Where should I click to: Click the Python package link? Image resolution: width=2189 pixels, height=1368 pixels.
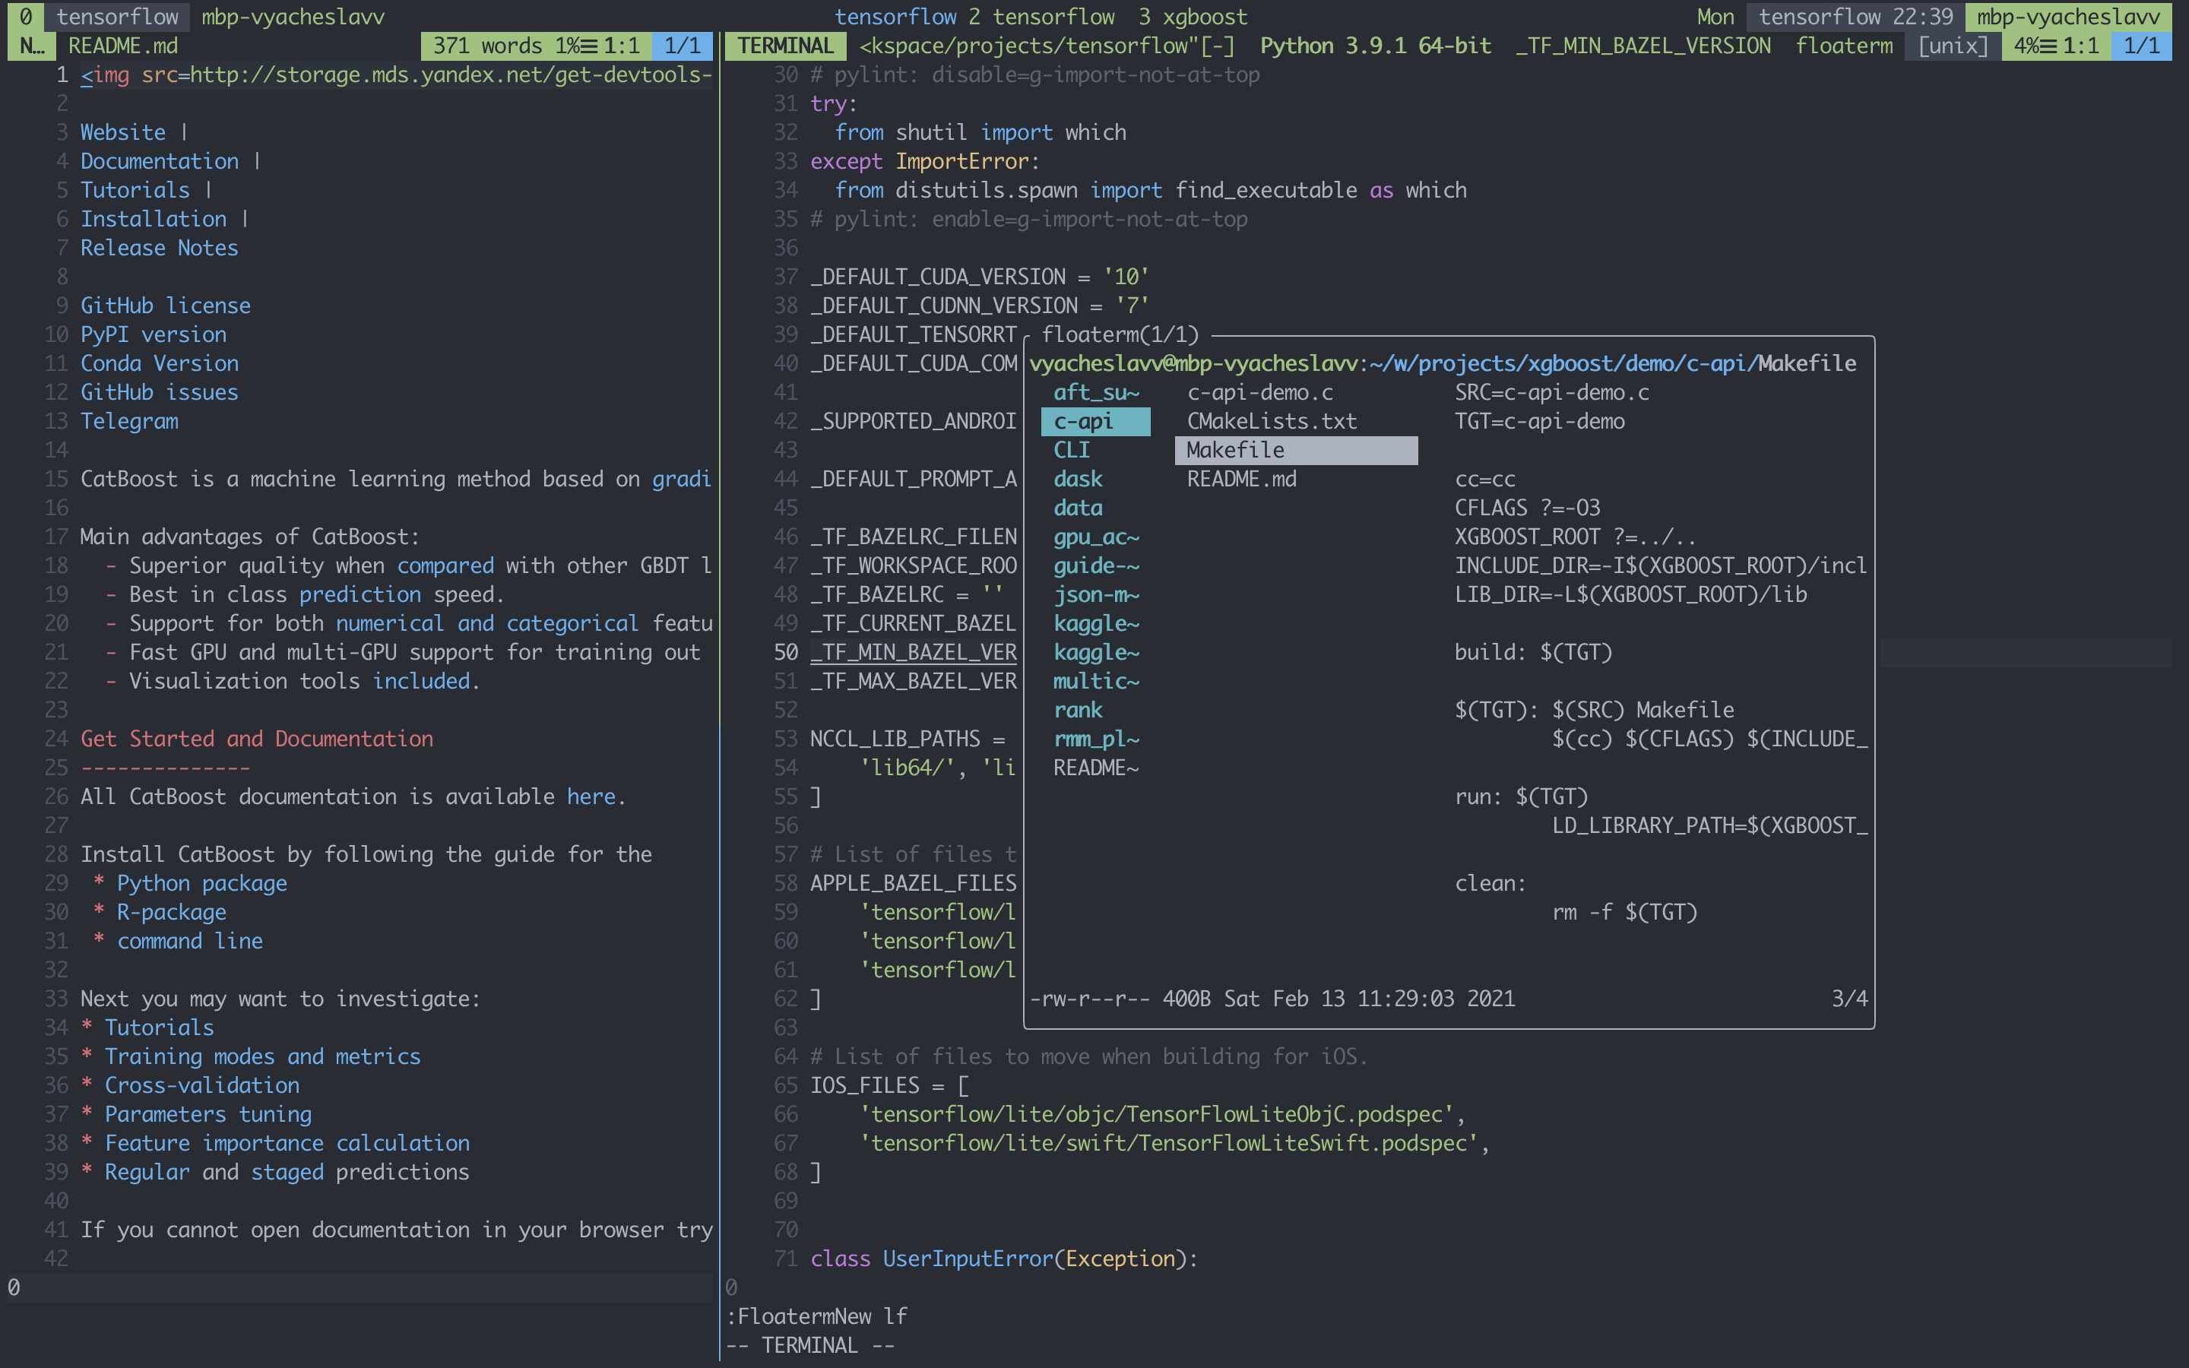(201, 883)
